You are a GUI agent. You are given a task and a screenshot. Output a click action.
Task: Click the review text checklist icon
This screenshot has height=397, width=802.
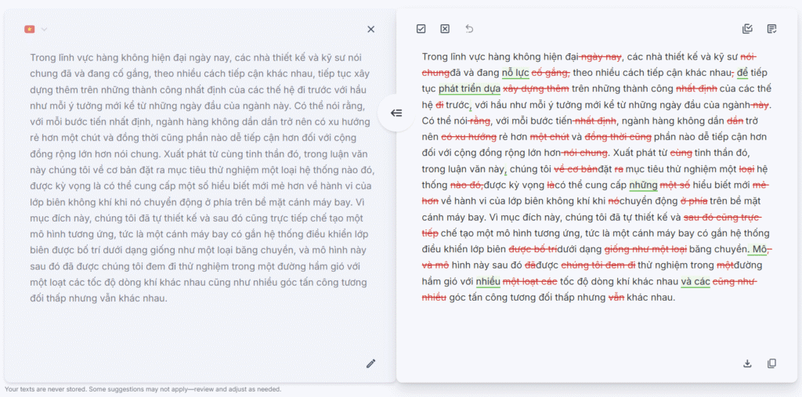click(771, 29)
